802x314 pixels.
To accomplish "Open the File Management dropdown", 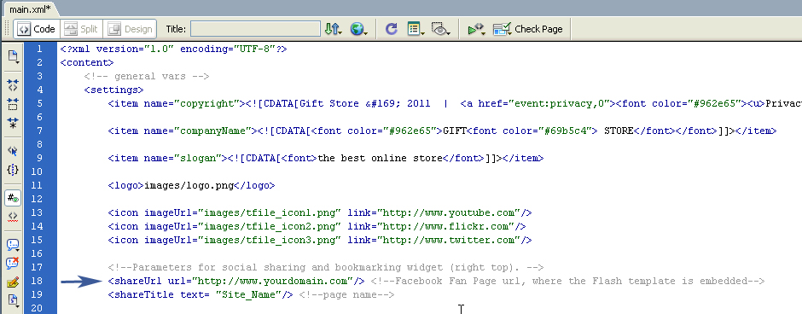I will click(x=333, y=29).
